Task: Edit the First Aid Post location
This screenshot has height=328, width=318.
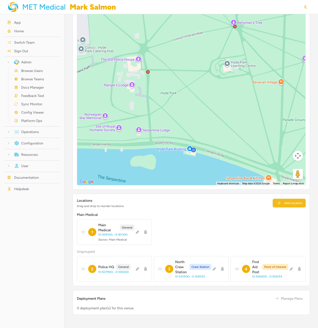Action: pos(291,269)
